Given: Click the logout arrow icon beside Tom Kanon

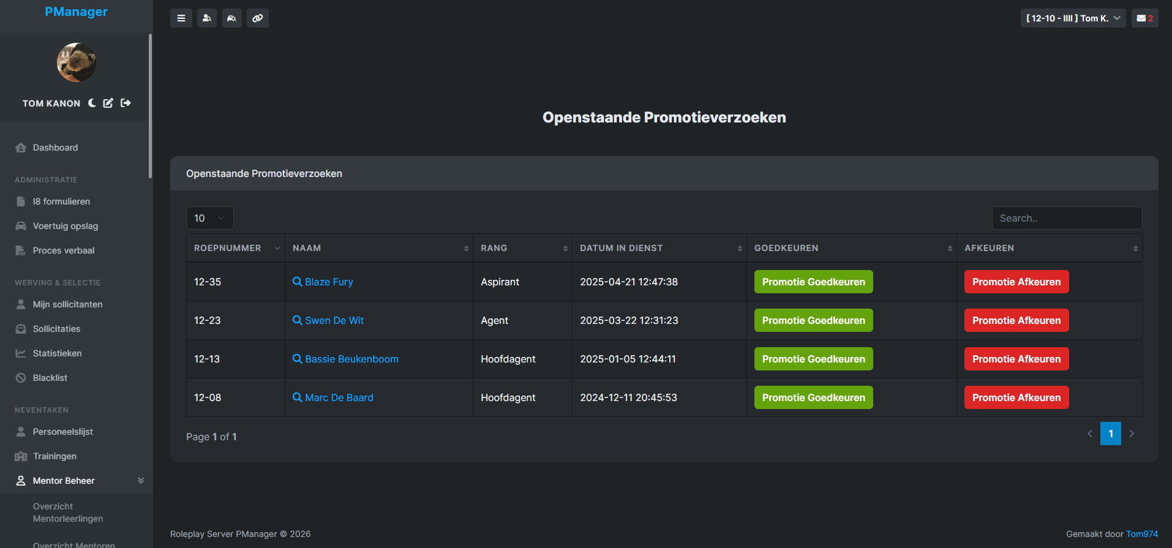Looking at the screenshot, I should 126,103.
